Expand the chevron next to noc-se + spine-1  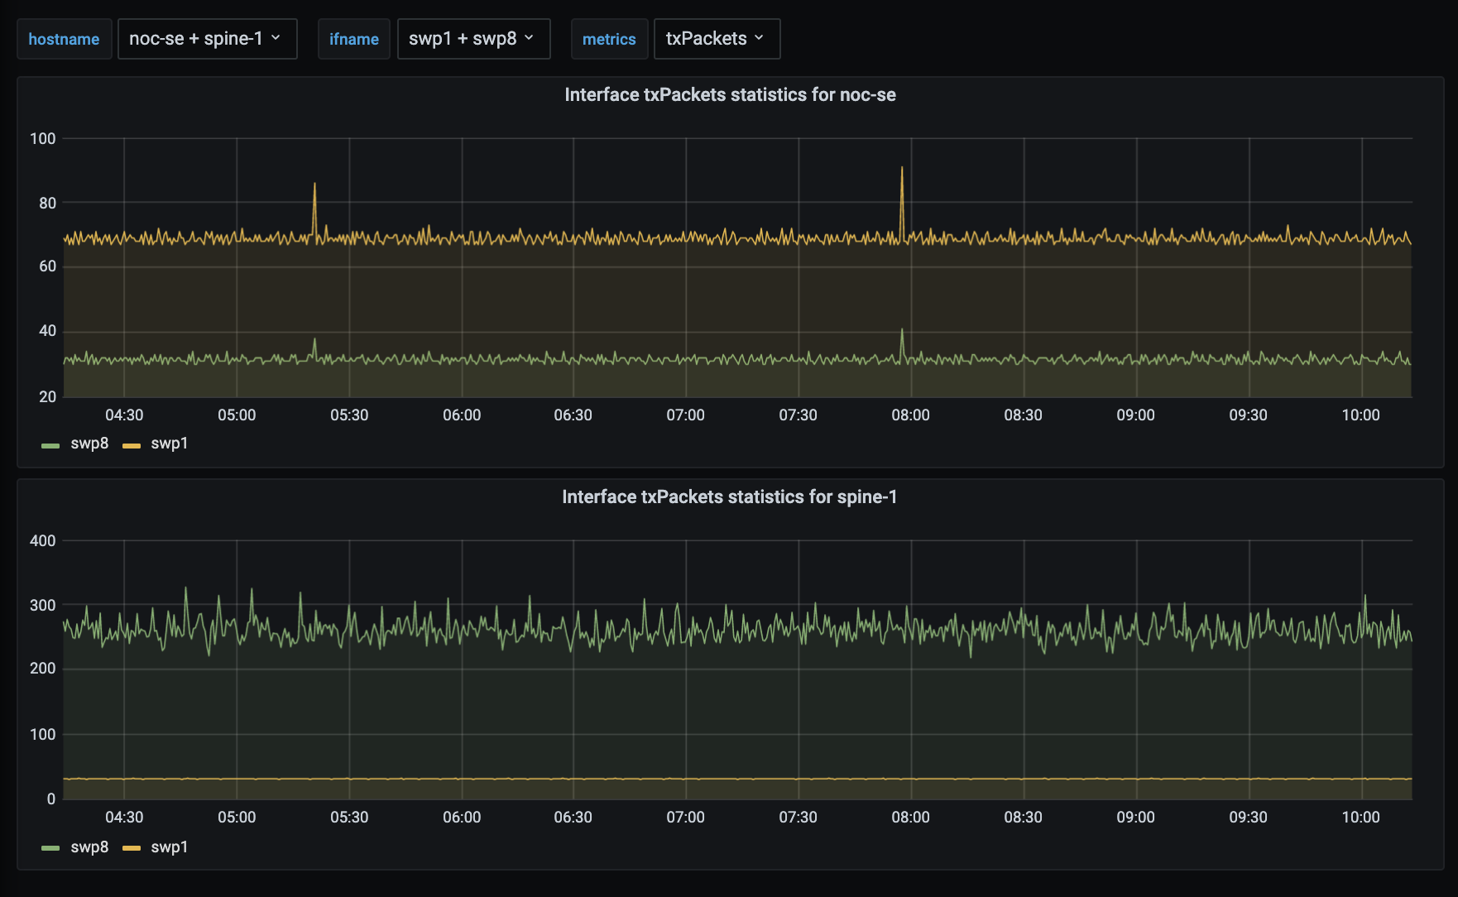point(277,38)
